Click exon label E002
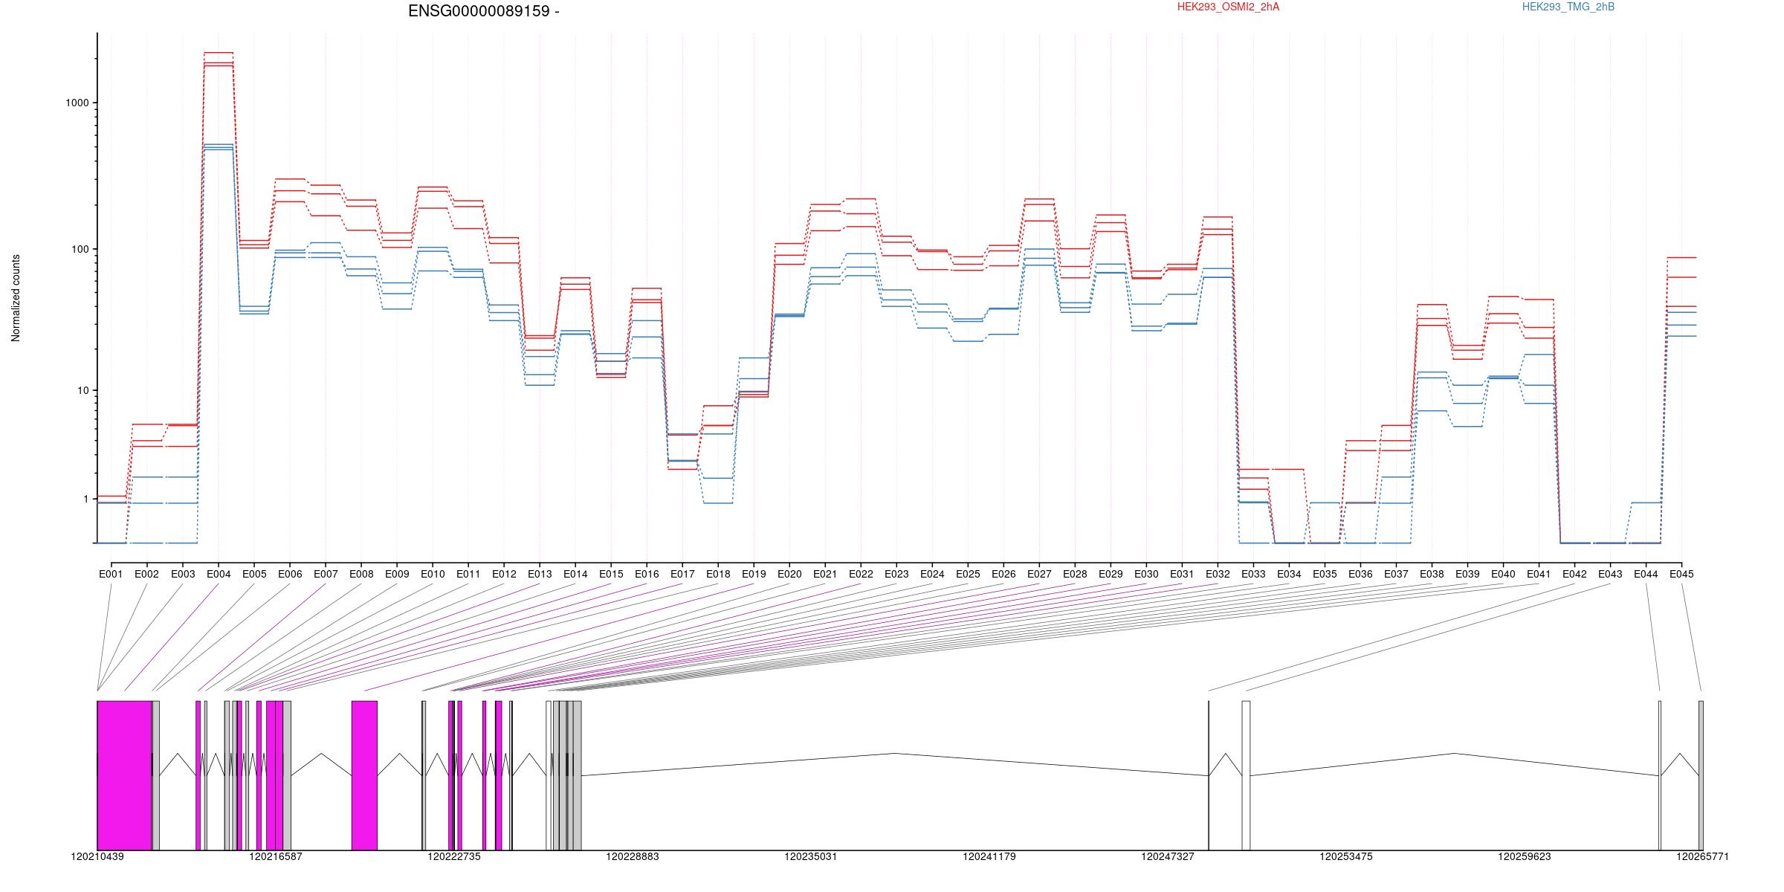Image resolution: width=1784 pixels, height=892 pixels. pyautogui.click(x=146, y=574)
